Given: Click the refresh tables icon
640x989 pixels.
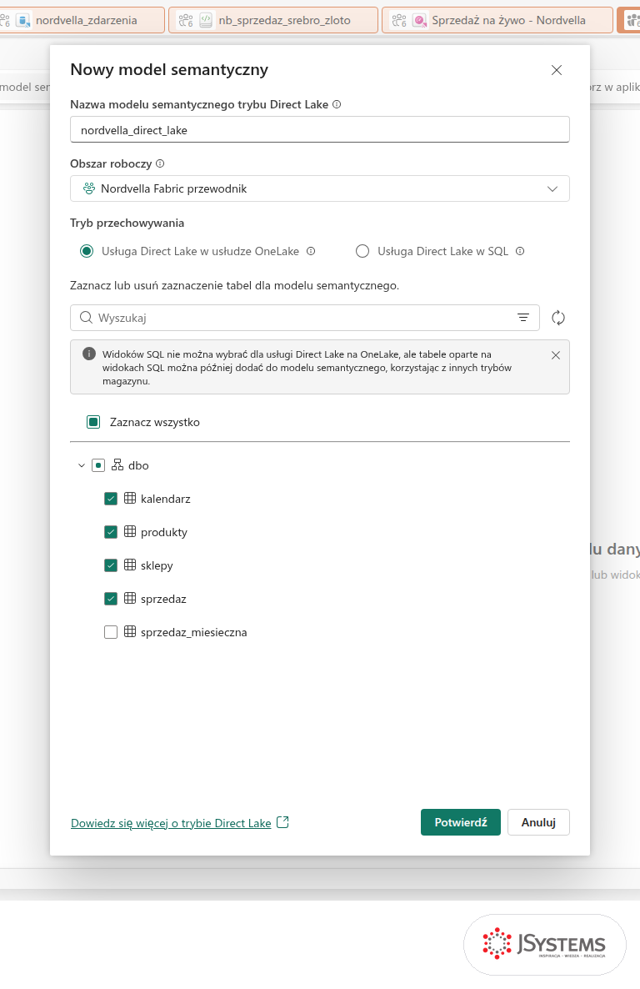Looking at the screenshot, I should point(558,318).
